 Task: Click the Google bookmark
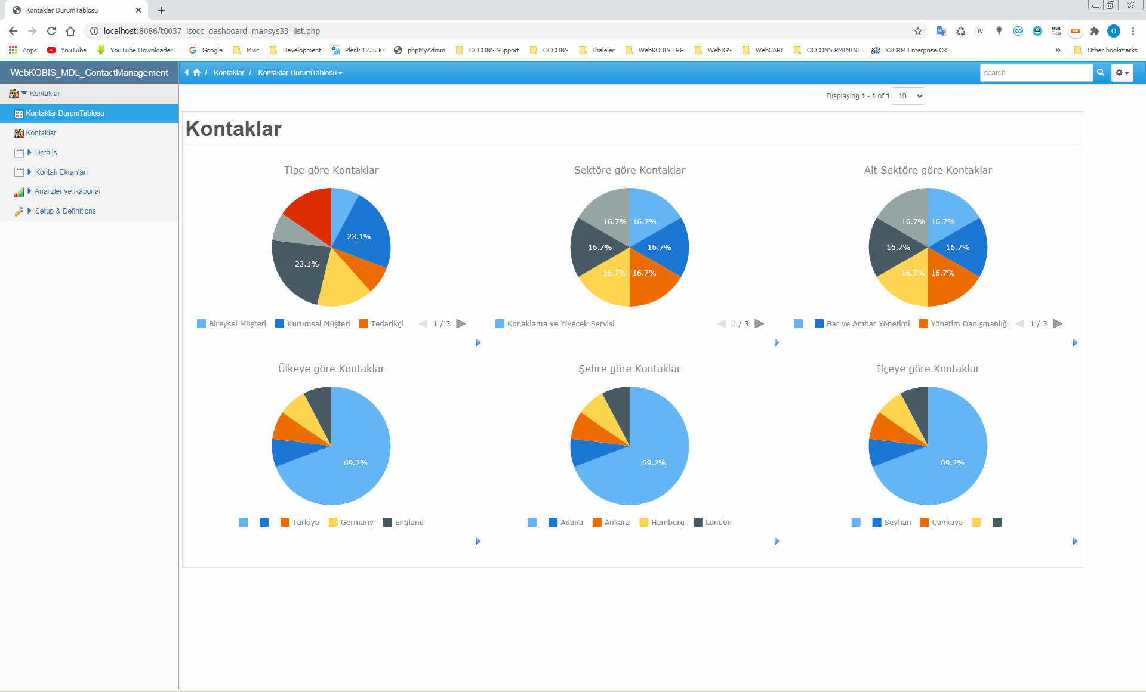pyautogui.click(x=206, y=50)
